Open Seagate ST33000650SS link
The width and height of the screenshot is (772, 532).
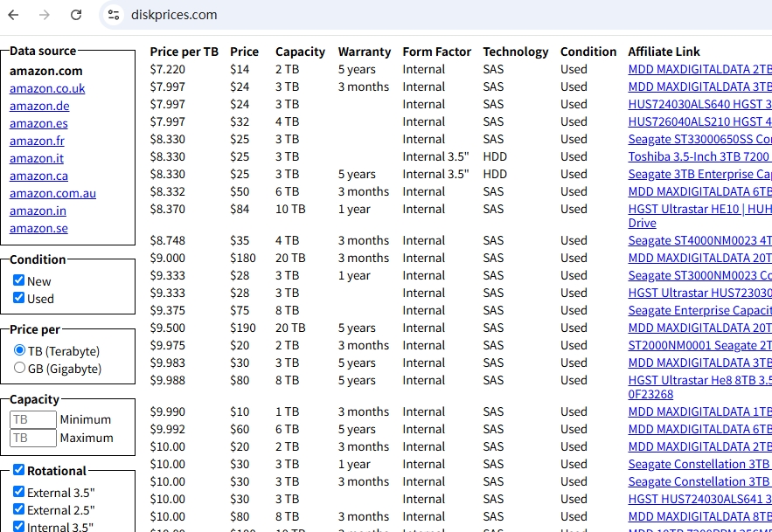tap(699, 139)
